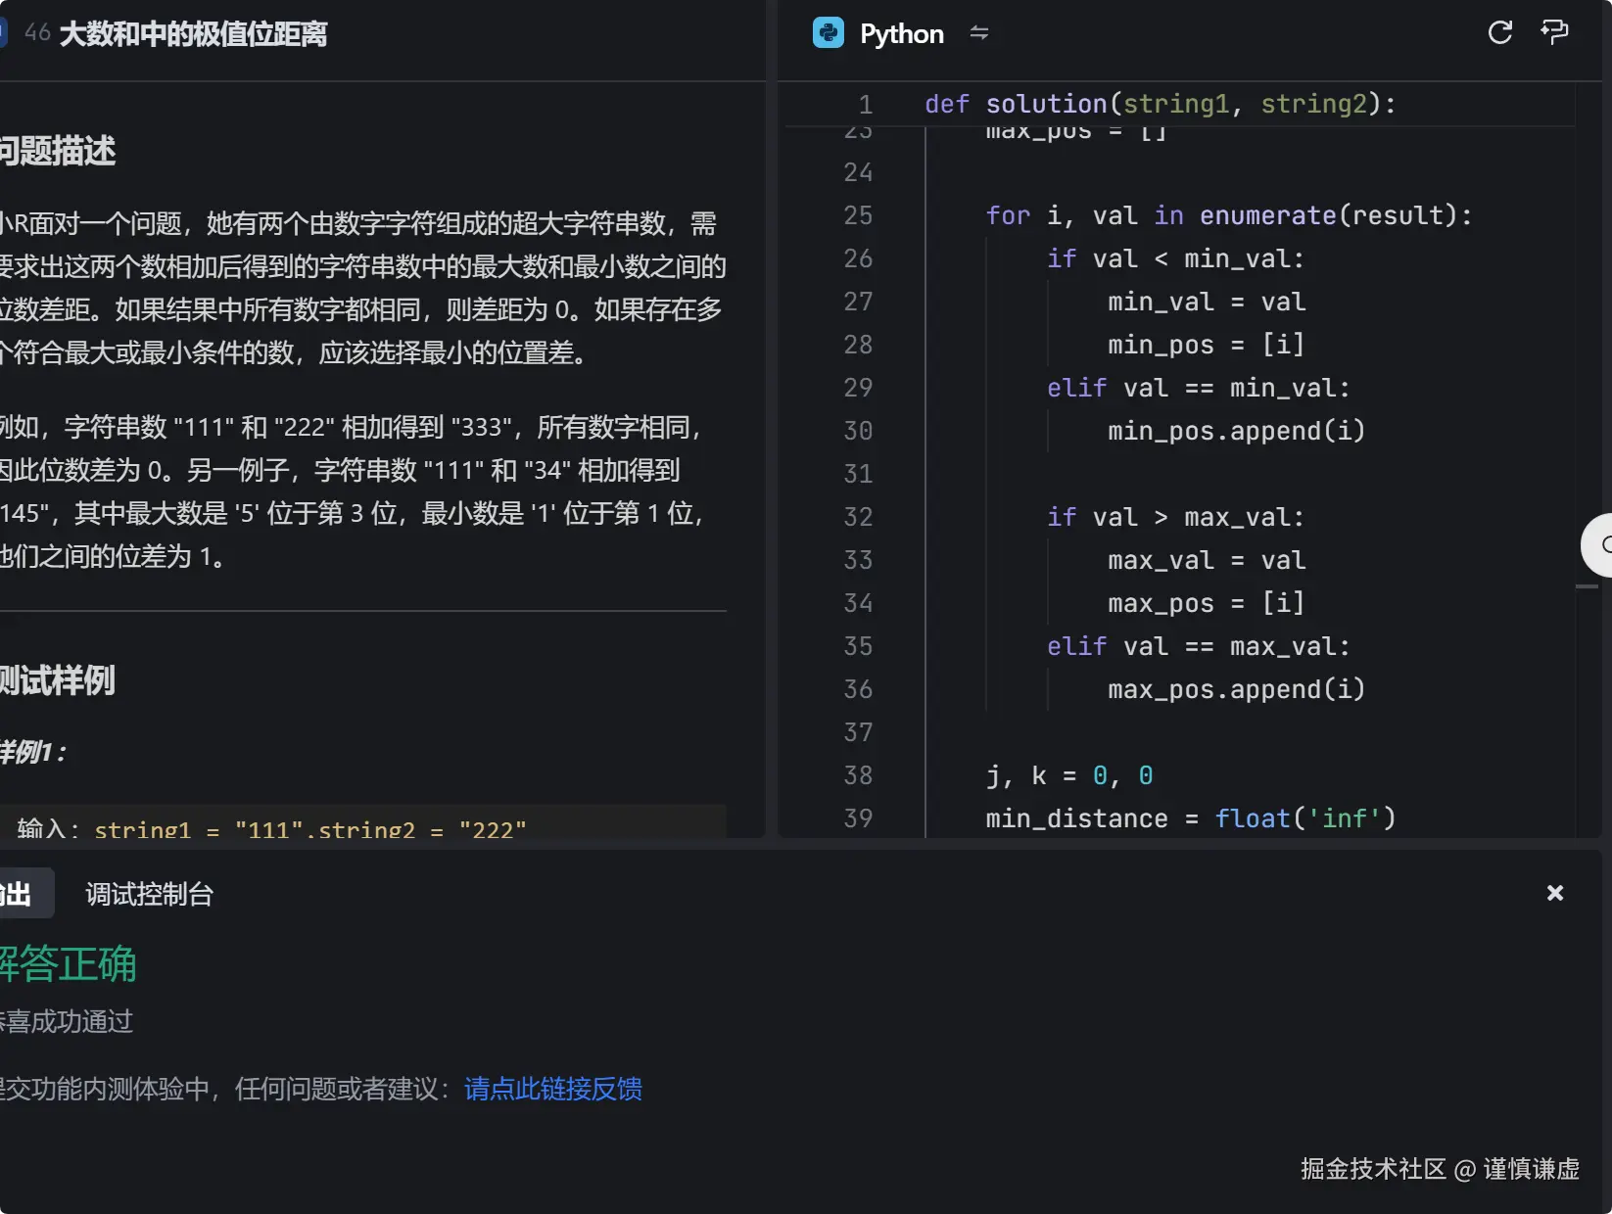This screenshot has width=1612, height=1214.
Task: Click the blue icon at top-left corner
Action: (x=5, y=30)
